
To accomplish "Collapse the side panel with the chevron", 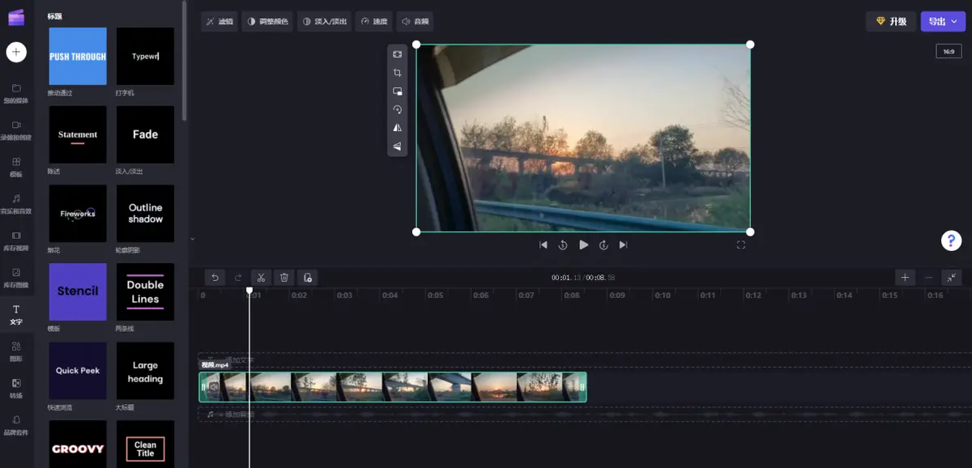I will click(x=192, y=239).
